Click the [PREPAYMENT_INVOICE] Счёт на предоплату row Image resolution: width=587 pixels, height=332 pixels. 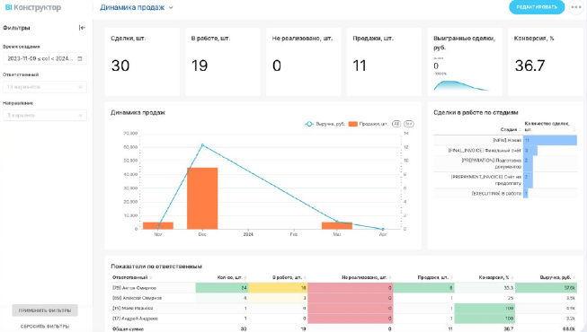point(505,179)
